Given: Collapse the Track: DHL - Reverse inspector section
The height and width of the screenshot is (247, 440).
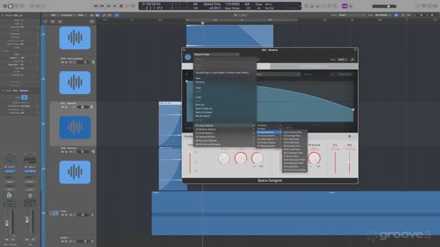Looking at the screenshot, I should (x=3, y=91).
